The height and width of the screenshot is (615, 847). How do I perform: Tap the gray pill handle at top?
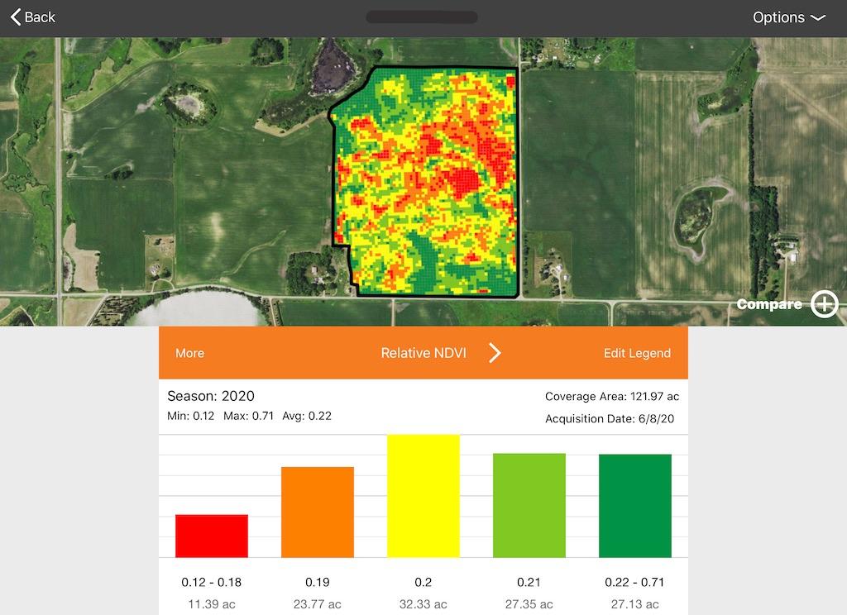[422, 17]
